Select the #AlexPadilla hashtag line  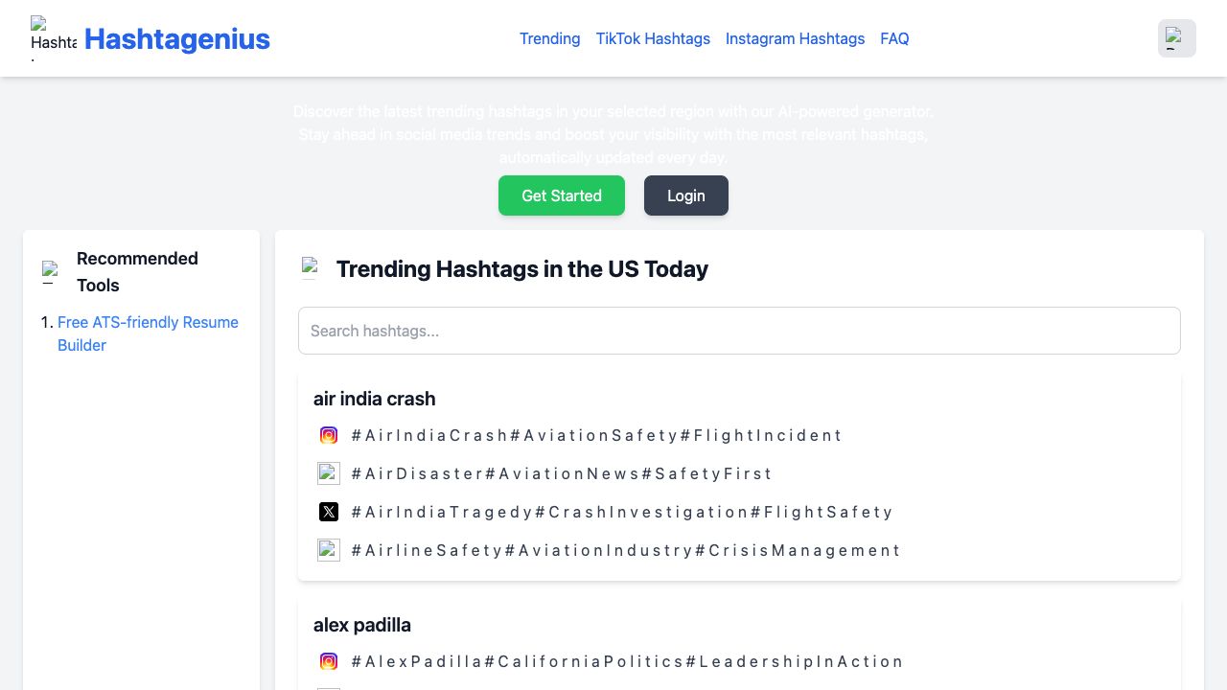pos(627,661)
